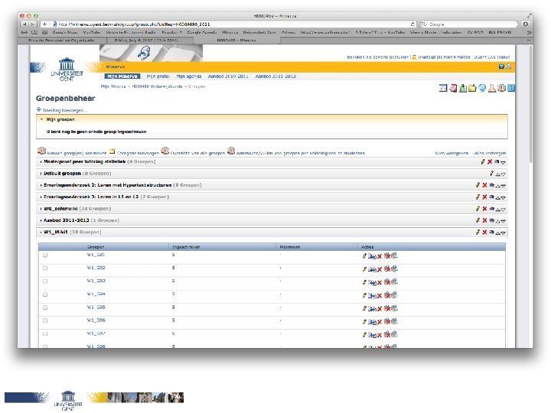Edit group W1_G01 with pencil icon

click(364, 256)
